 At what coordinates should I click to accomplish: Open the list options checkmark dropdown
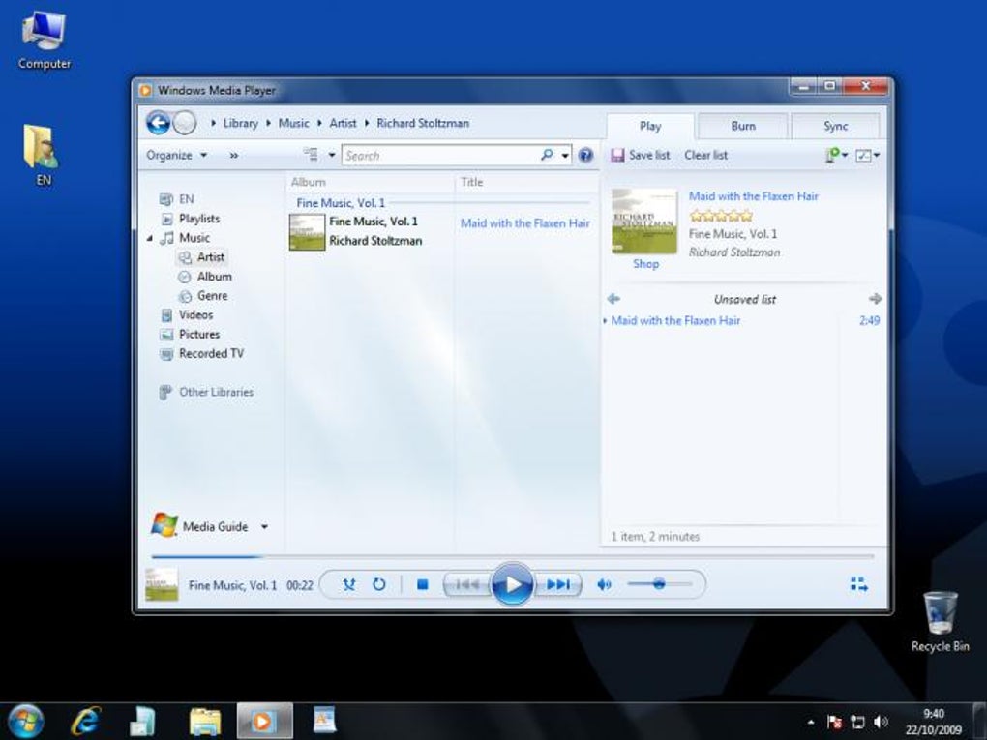867,155
